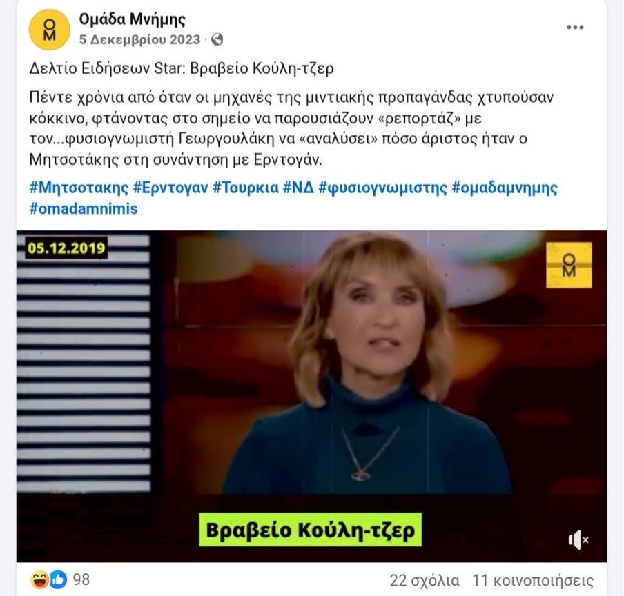Follow the #ομαδαμνημης hashtag
This screenshot has width=624, height=596.
505,188
